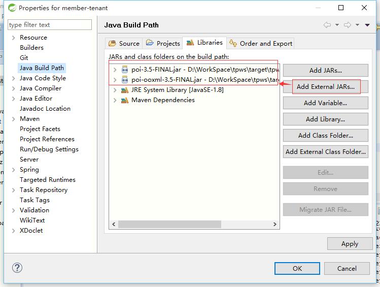Click the scroll right arrow in JAR list
This screenshot has width=380, height=287.
coord(275,224)
